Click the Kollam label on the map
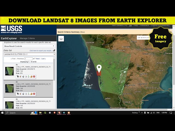175x131 pixels. pyautogui.click(x=108, y=98)
